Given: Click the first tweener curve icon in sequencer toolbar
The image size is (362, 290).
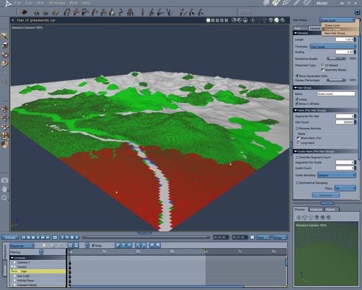Looking at the screenshot, I should coord(118,245).
